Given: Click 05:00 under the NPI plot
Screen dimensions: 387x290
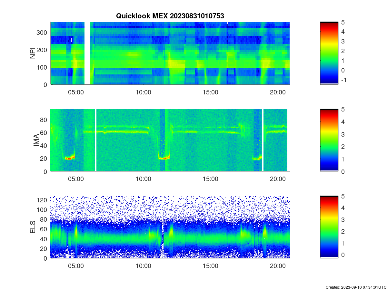Looking at the screenshot, I should pyautogui.click(x=76, y=92).
